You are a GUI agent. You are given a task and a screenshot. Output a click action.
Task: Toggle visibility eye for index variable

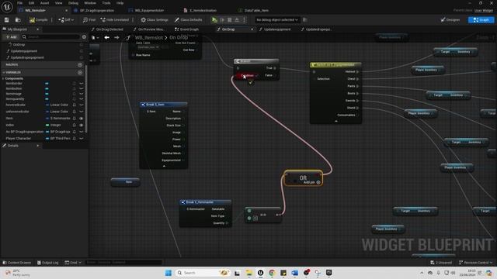[x=81, y=126]
